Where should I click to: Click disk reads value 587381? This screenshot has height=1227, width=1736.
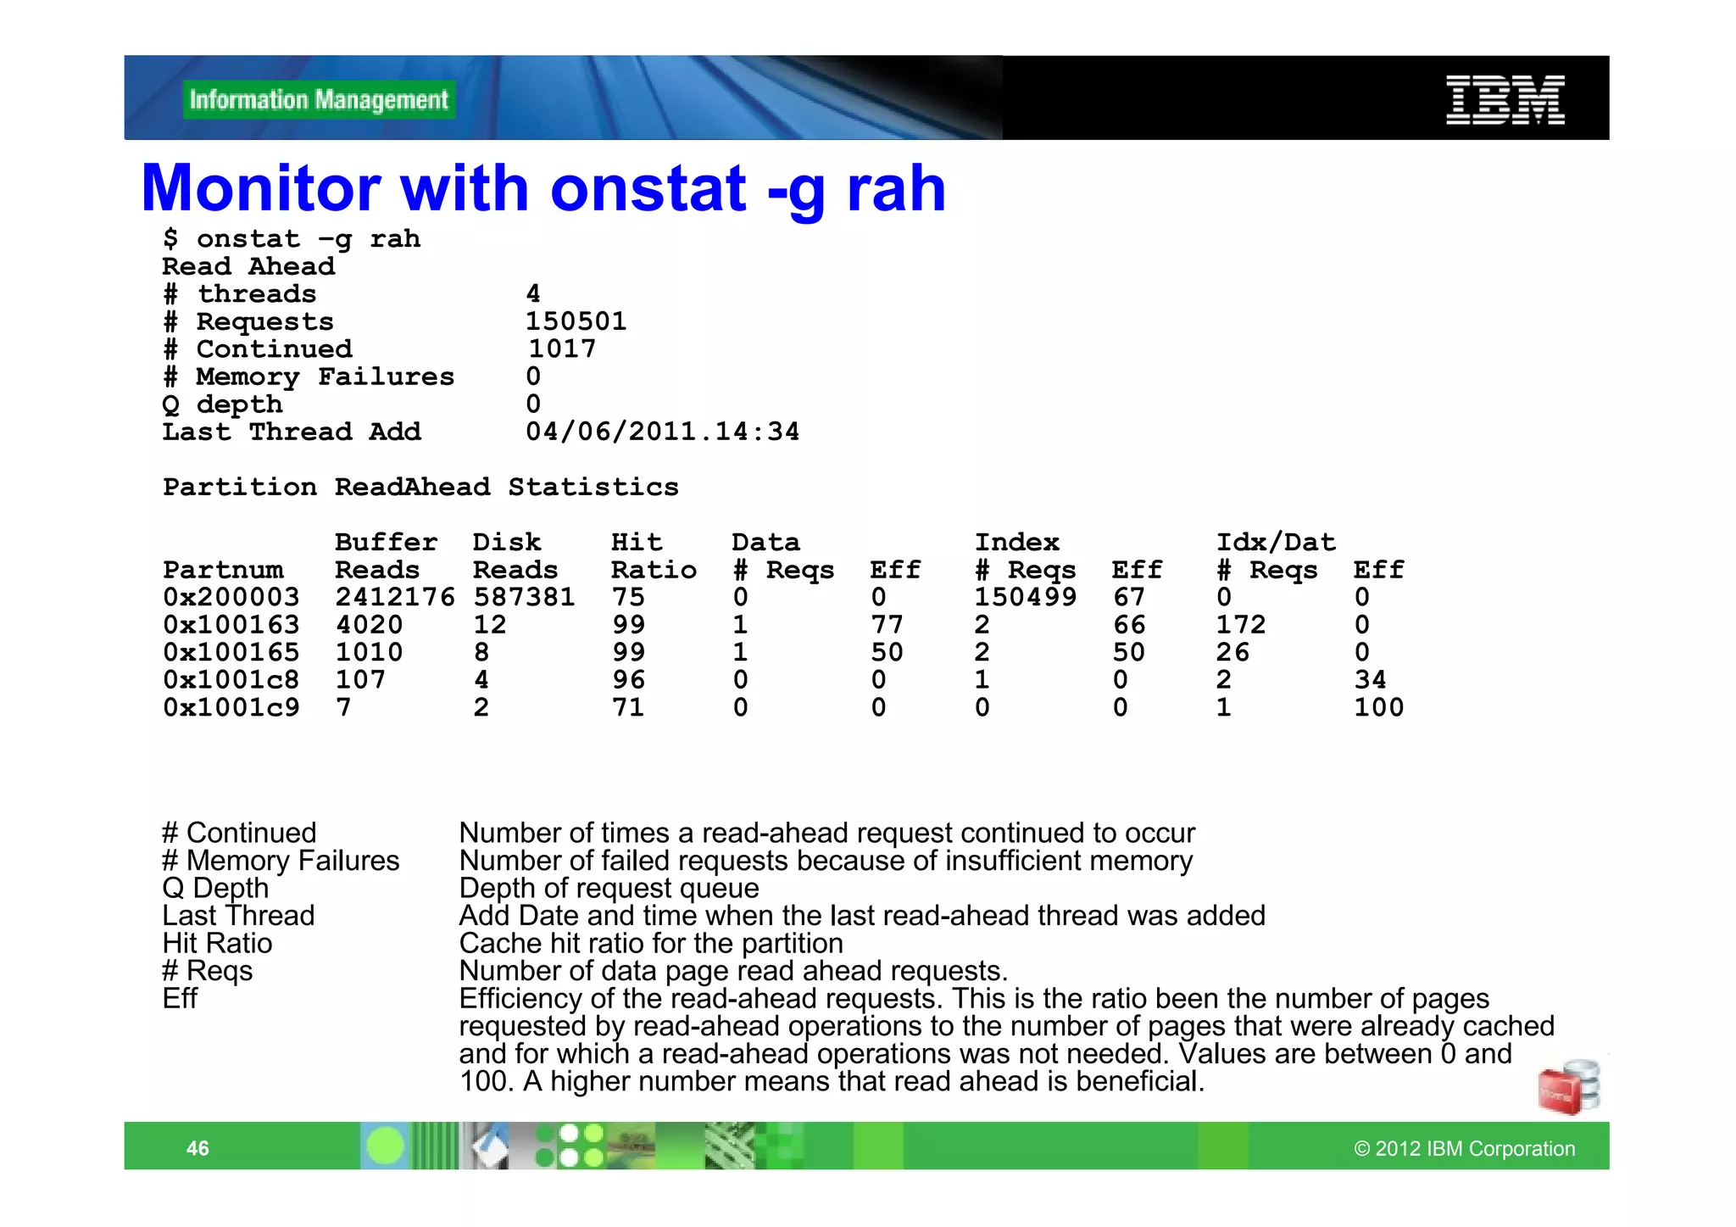click(x=524, y=597)
